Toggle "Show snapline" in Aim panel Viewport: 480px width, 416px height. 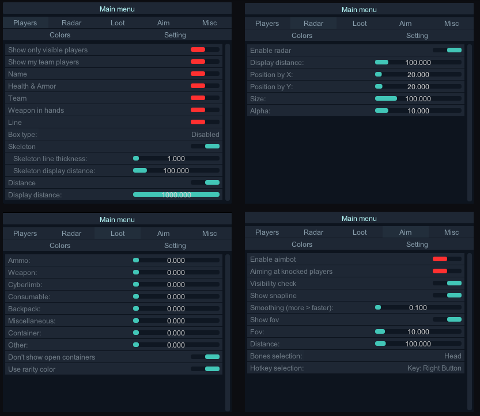click(x=454, y=295)
